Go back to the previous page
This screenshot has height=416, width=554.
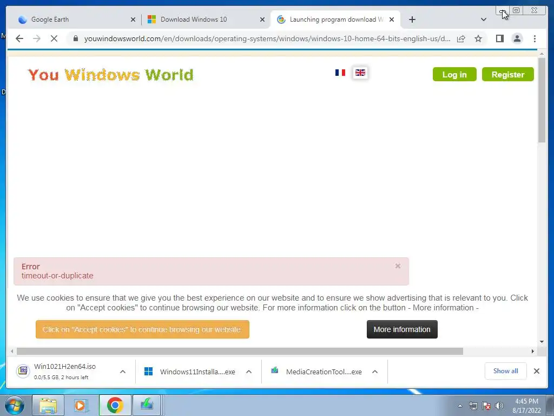19,38
